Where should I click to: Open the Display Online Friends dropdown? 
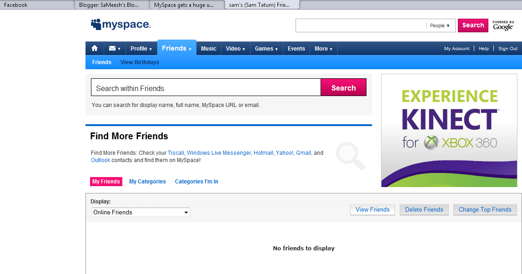(141, 213)
